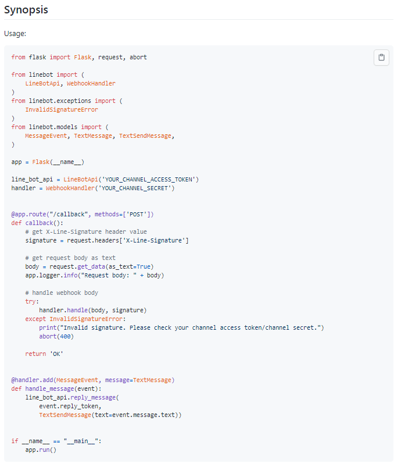394x467 pixels.
Task: Click 'line_bot_api.reply_message(' line
Action: coord(72,397)
